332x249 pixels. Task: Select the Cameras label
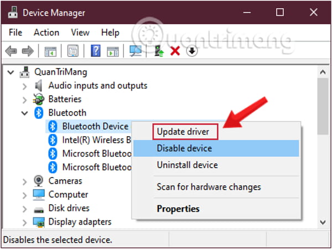pos(65,181)
